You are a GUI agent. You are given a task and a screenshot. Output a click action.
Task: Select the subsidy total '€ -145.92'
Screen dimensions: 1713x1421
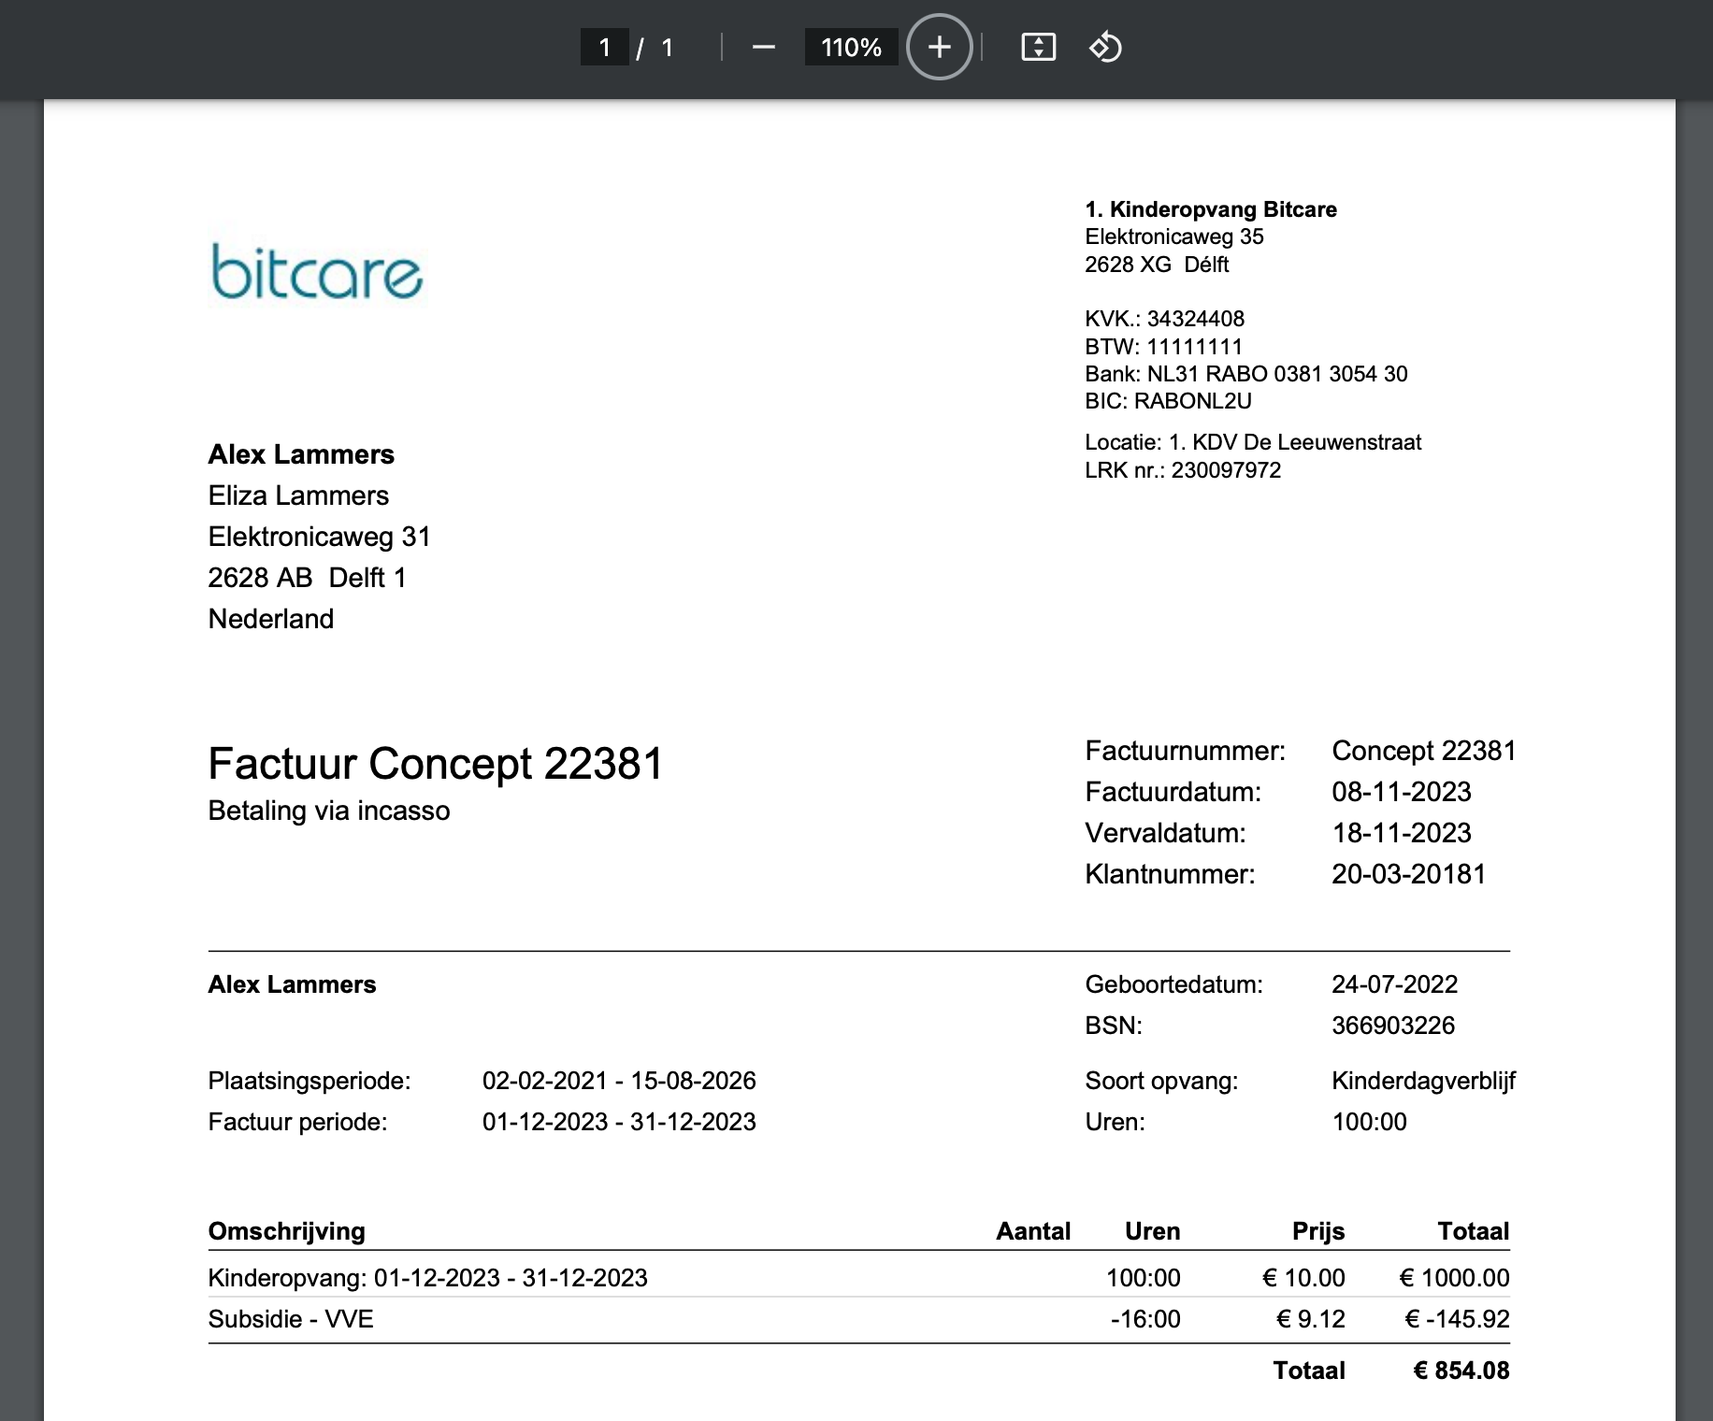1457,1319
